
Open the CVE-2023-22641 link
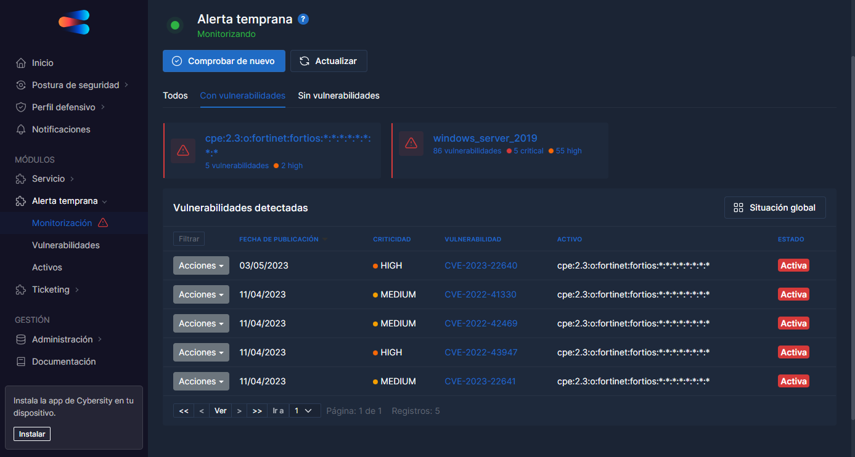pos(480,381)
